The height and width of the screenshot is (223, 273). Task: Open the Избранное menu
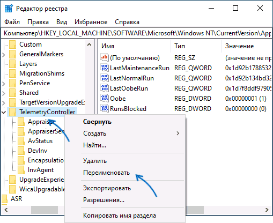[x=91, y=22]
